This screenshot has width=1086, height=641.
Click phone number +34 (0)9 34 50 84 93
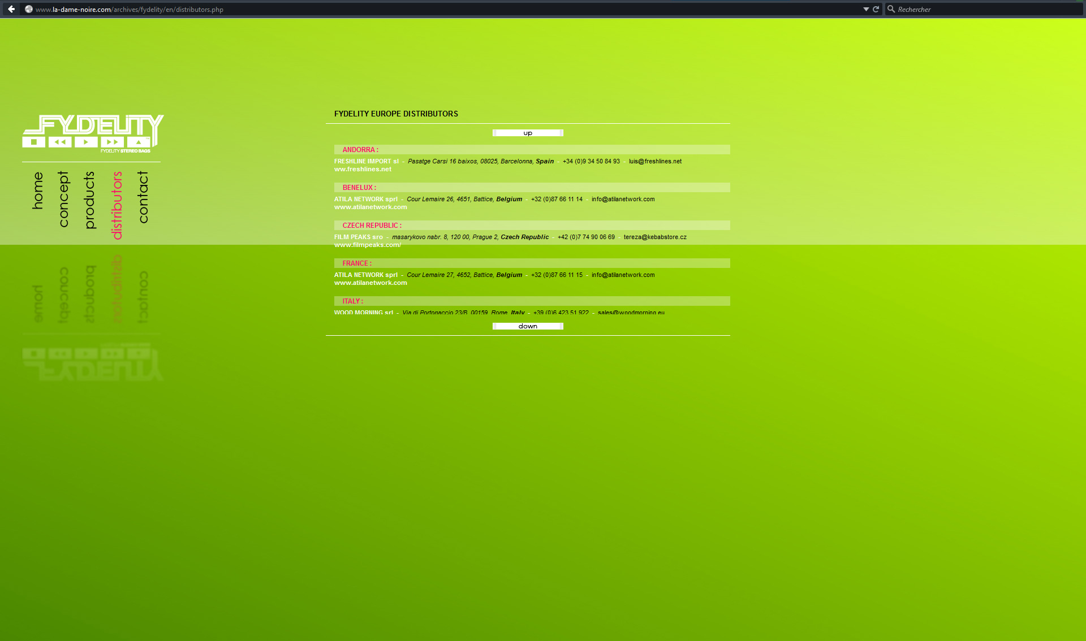(x=591, y=161)
